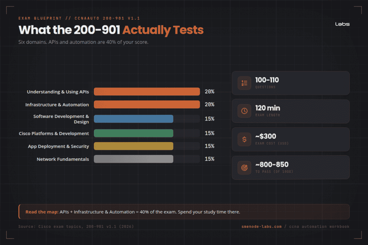This screenshot has height=245, width=368.
Task: Click the 15% value beside Cisco Platforms
Action: [x=210, y=133]
